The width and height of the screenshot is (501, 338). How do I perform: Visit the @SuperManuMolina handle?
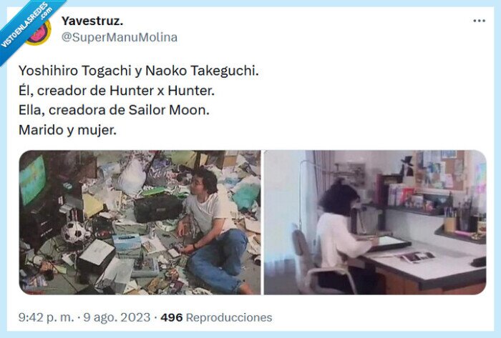pos(120,37)
